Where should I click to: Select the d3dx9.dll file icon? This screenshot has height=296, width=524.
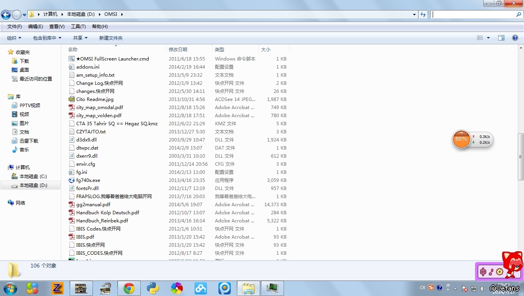tap(71, 140)
